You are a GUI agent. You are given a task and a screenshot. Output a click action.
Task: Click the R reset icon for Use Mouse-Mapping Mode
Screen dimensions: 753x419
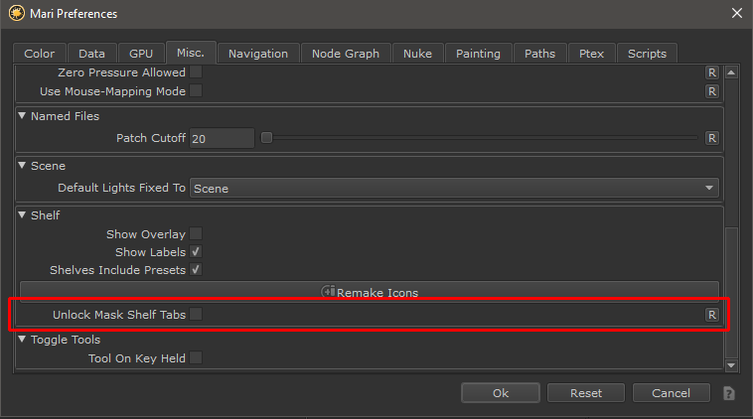711,91
